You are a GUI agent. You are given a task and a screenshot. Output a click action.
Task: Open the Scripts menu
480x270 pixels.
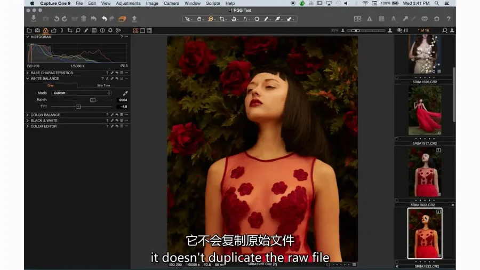click(x=213, y=3)
